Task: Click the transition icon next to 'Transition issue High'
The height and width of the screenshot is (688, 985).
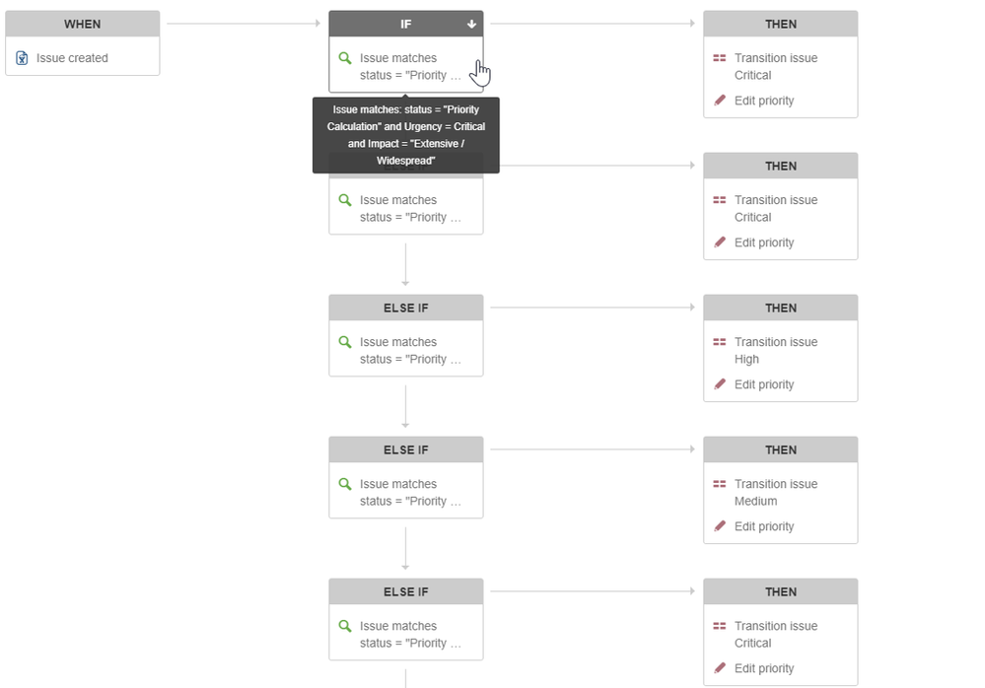Action: [718, 341]
